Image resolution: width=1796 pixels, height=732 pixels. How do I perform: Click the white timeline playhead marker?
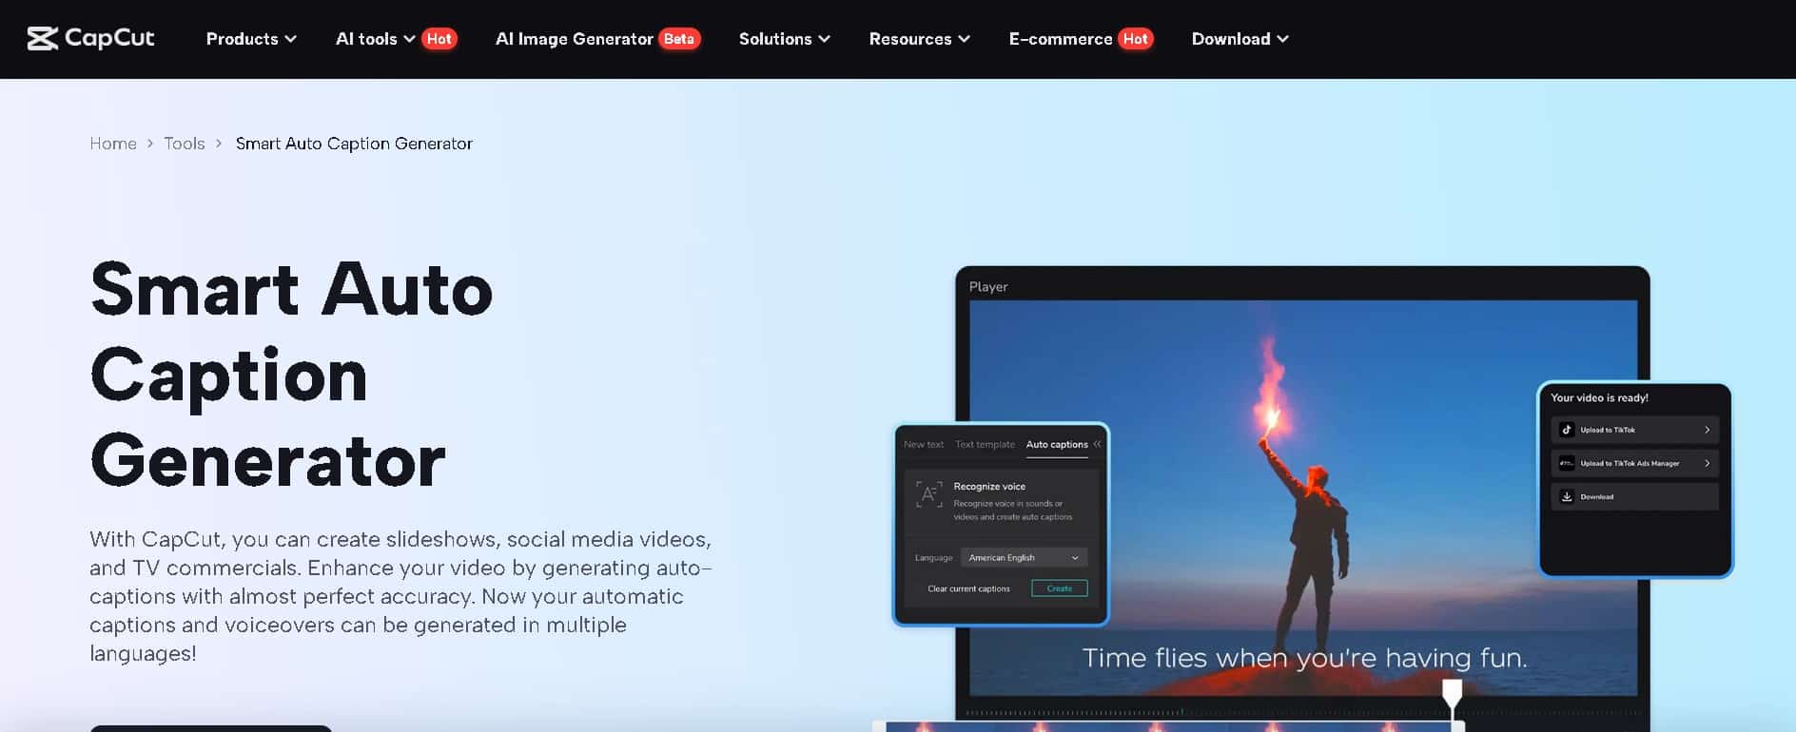1452,693
